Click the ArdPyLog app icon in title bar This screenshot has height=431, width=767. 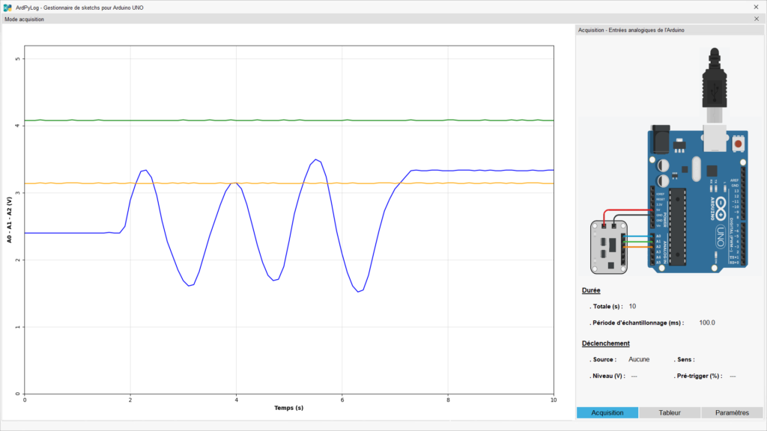coord(7,7)
